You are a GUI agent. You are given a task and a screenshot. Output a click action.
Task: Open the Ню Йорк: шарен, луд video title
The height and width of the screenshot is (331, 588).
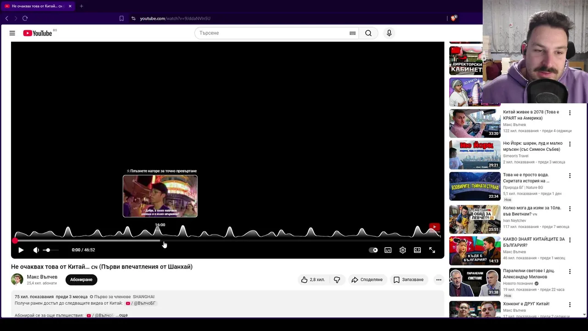coord(533,146)
